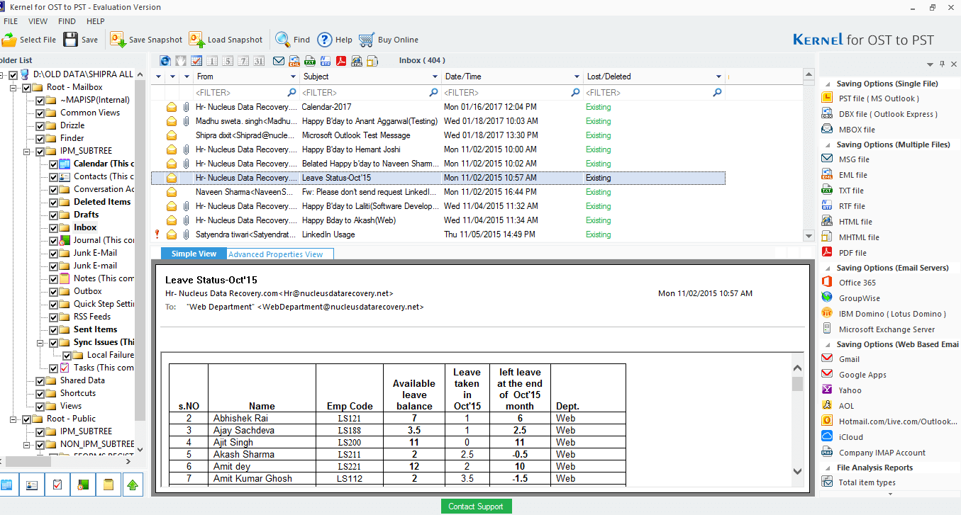Image resolution: width=961 pixels, height=515 pixels.
Task: Click the From column filter field
Action: point(246,92)
